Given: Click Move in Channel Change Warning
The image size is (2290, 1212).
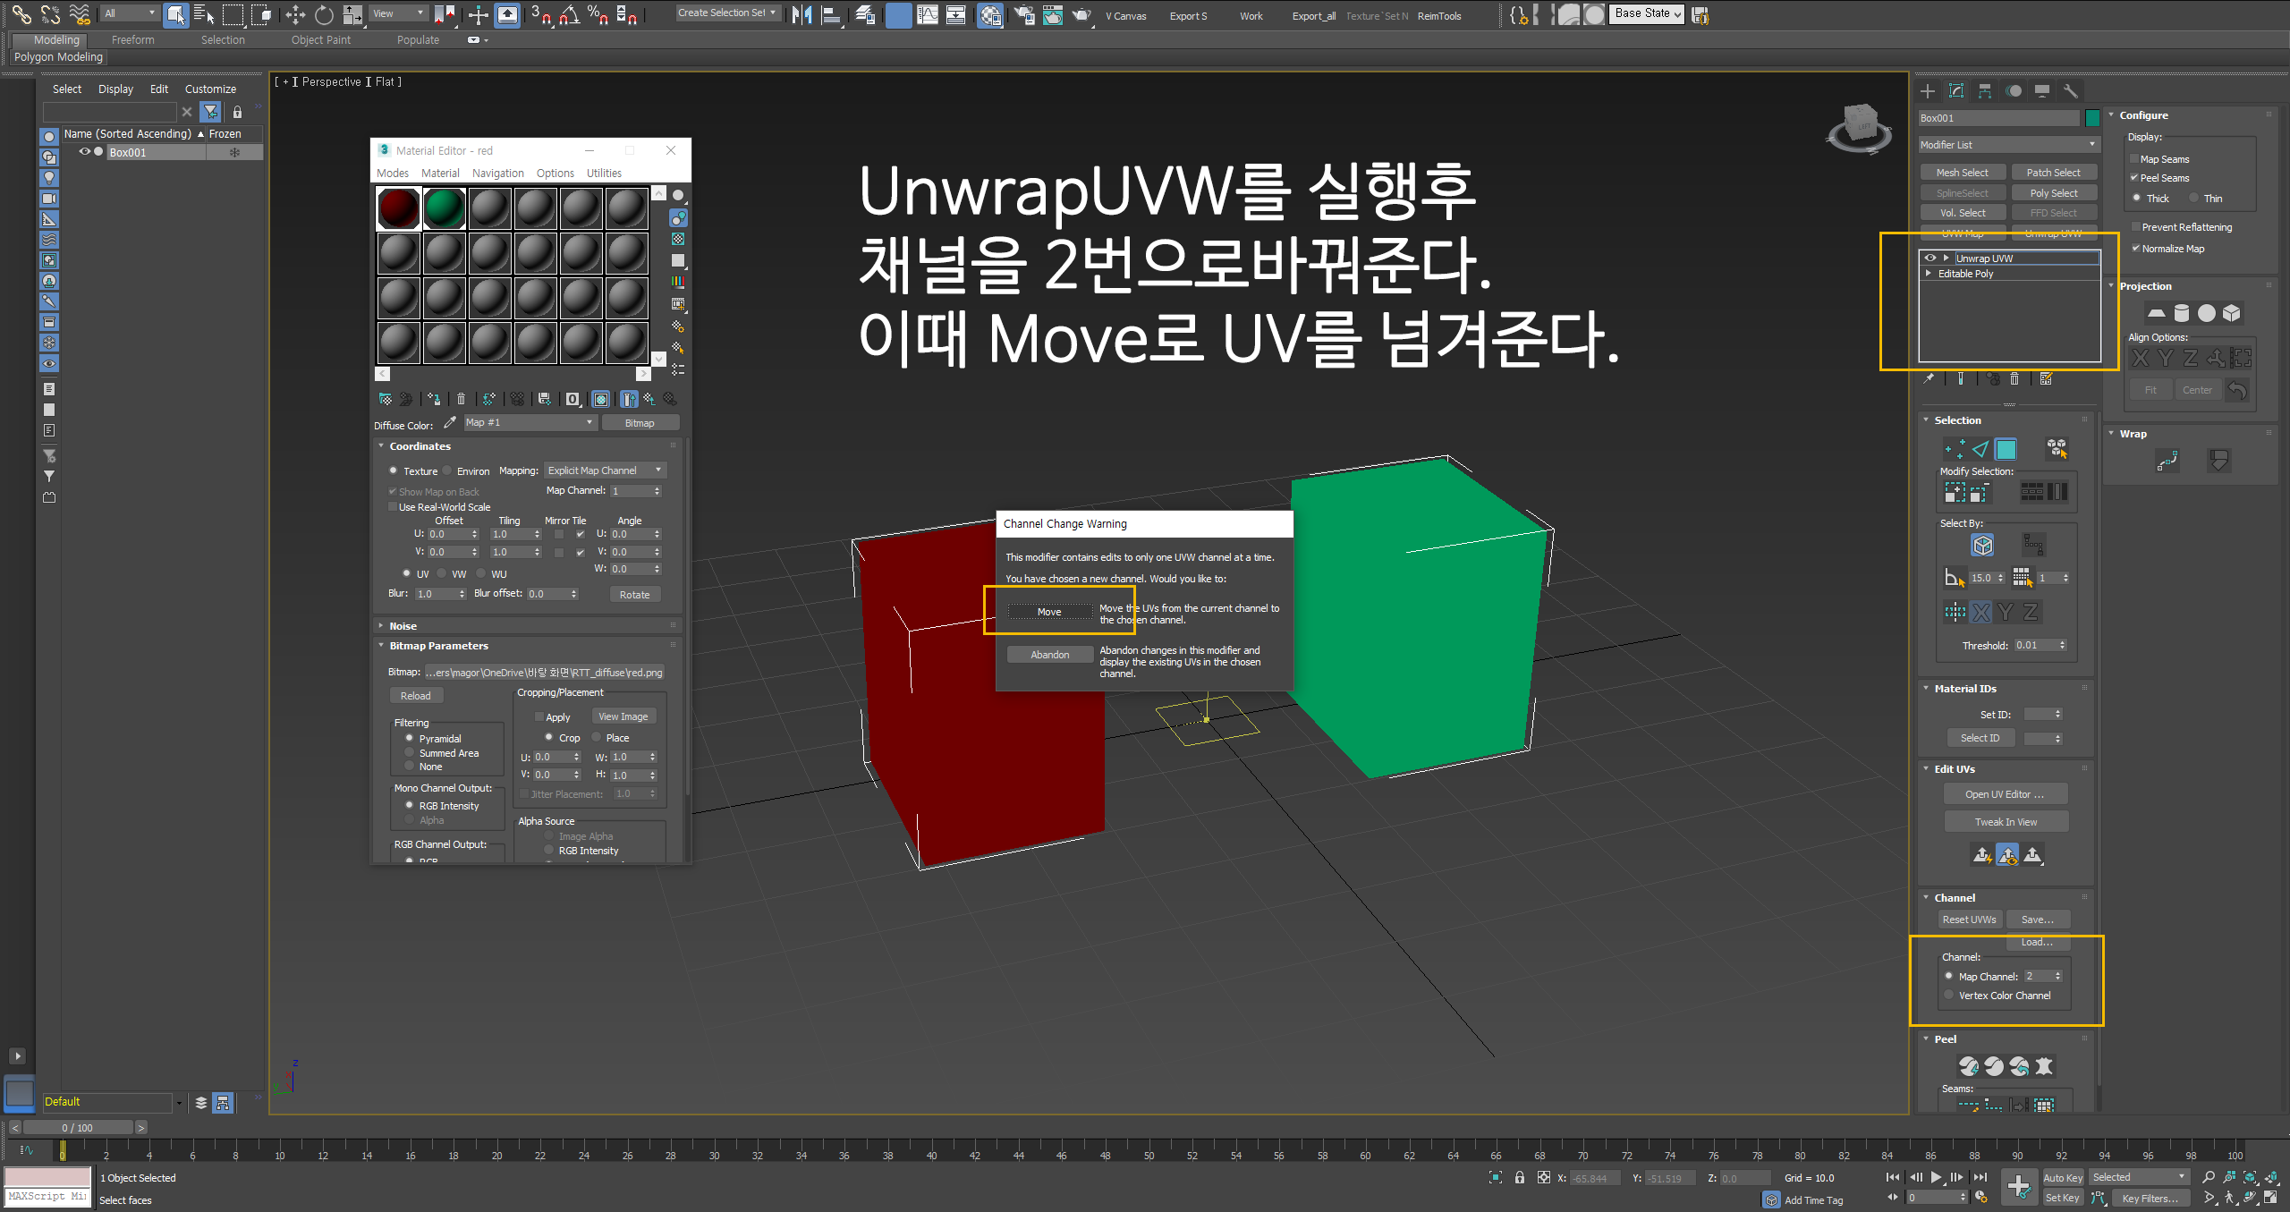Looking at the screenshot, I should 1049,612.
